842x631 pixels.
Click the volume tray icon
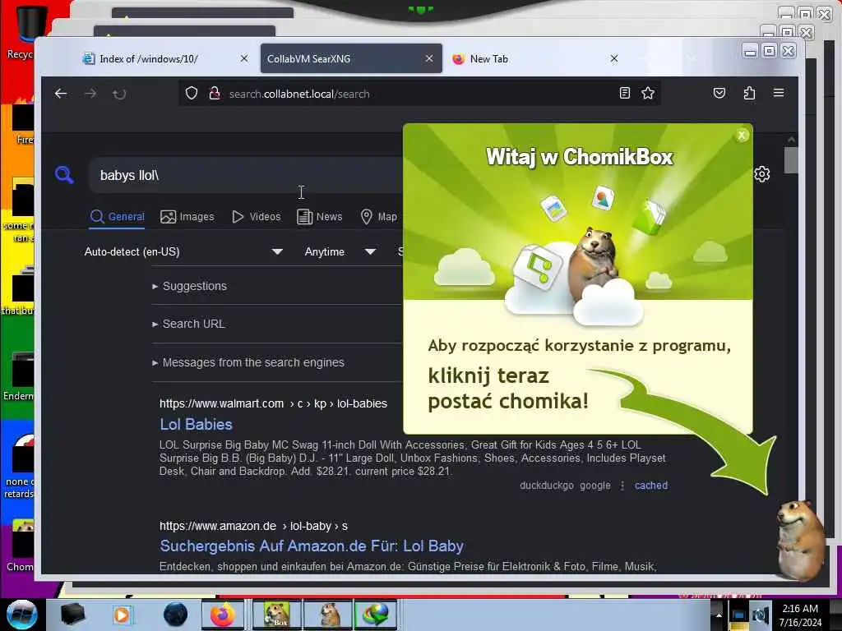[761, 615]
